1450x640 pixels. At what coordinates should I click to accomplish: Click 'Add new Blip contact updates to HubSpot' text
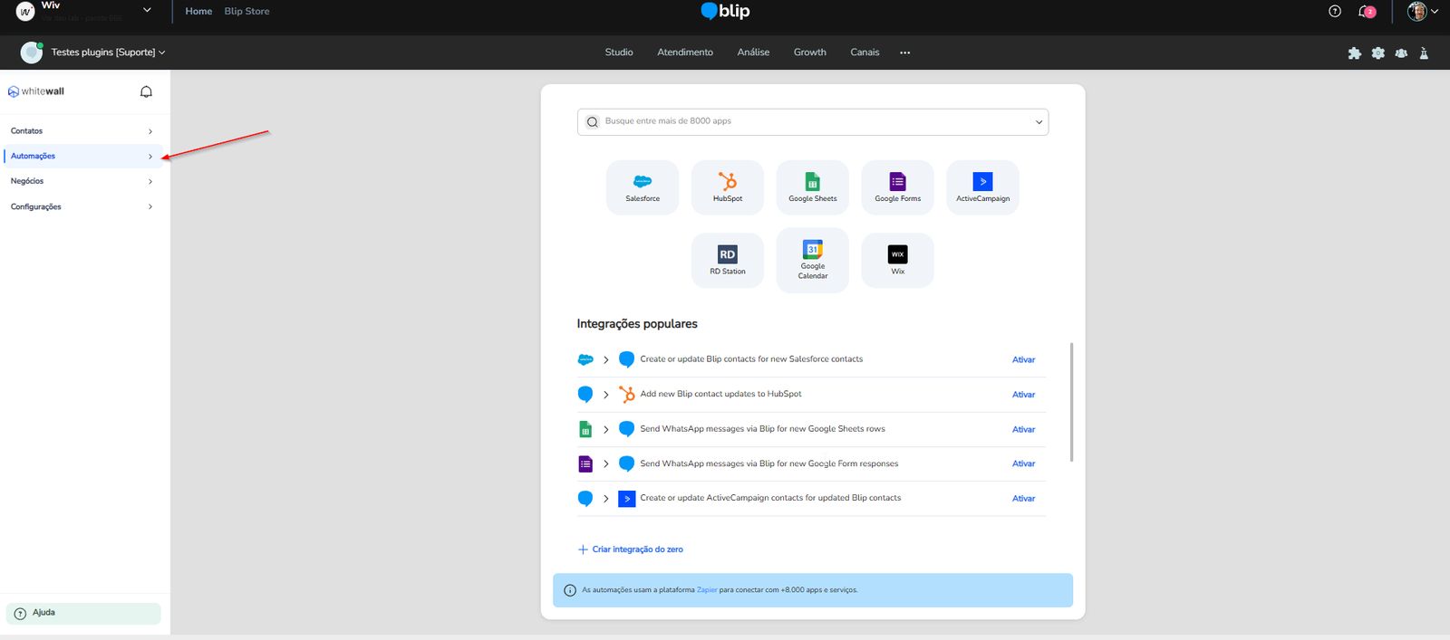[720, 394]
